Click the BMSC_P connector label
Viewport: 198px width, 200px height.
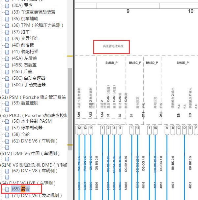(x=135, y=63)
